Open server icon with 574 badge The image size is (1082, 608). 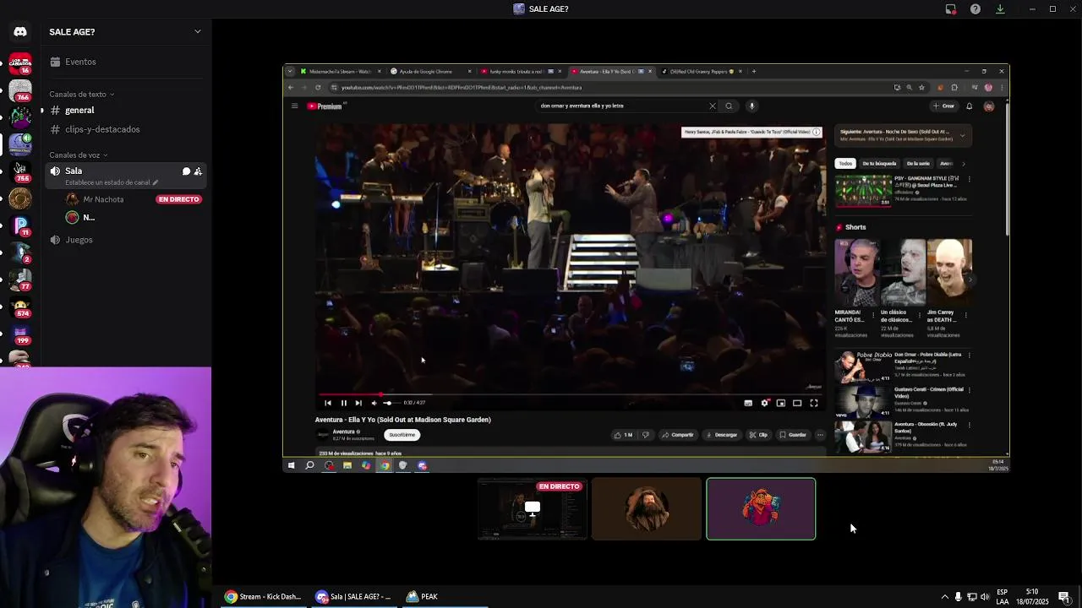point(20,307)
